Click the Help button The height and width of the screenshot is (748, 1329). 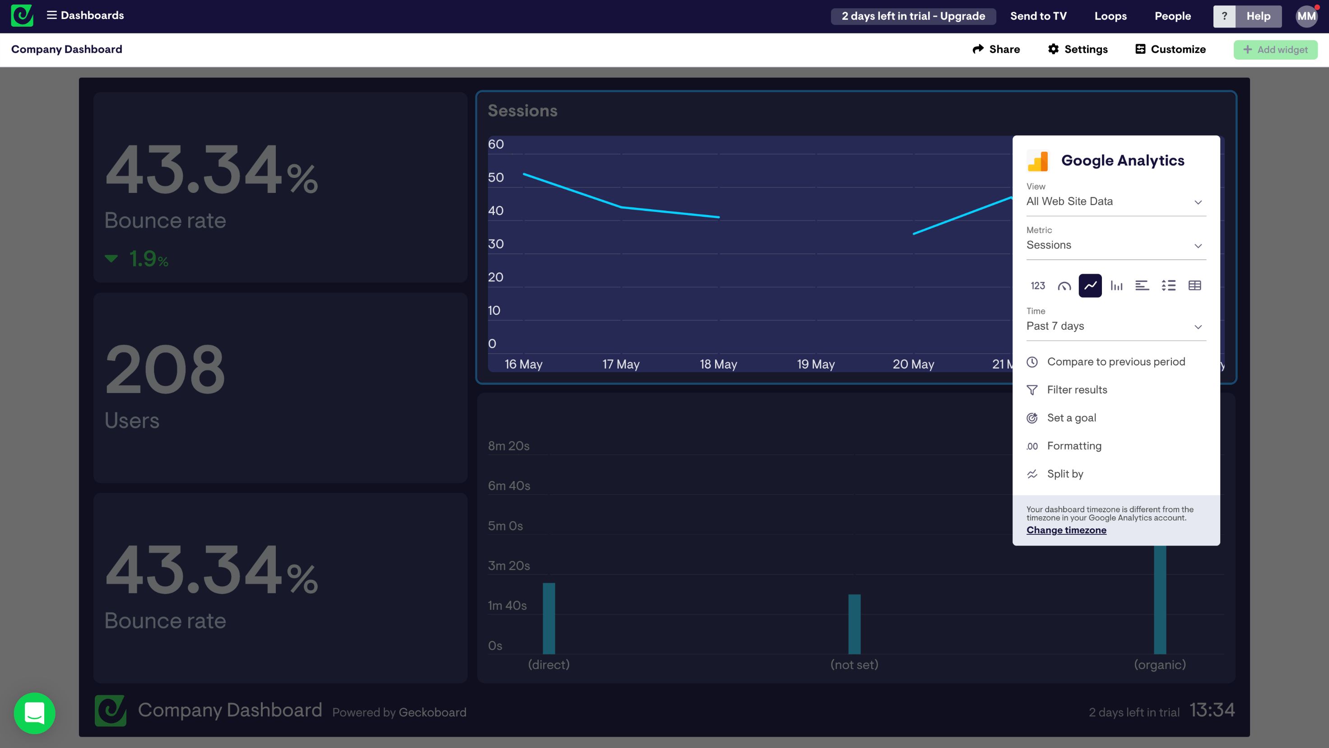tap(1258, 16)
